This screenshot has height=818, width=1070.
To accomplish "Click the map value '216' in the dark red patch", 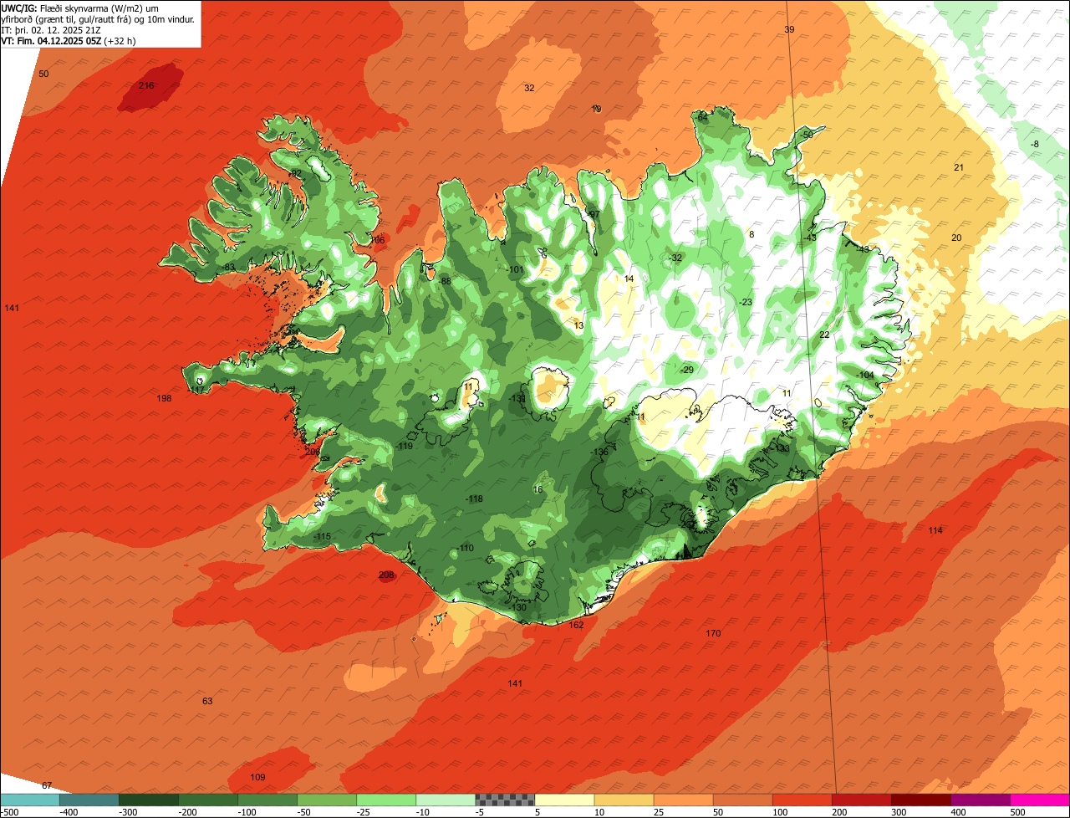I will pos(146,86).
